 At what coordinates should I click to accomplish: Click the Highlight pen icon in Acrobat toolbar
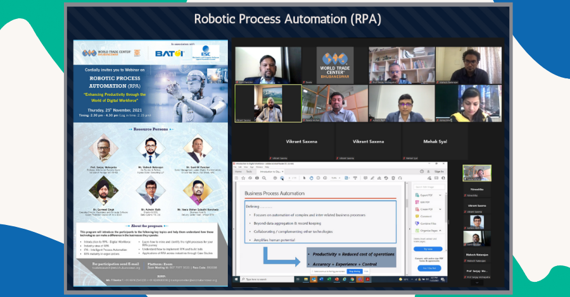372,178
